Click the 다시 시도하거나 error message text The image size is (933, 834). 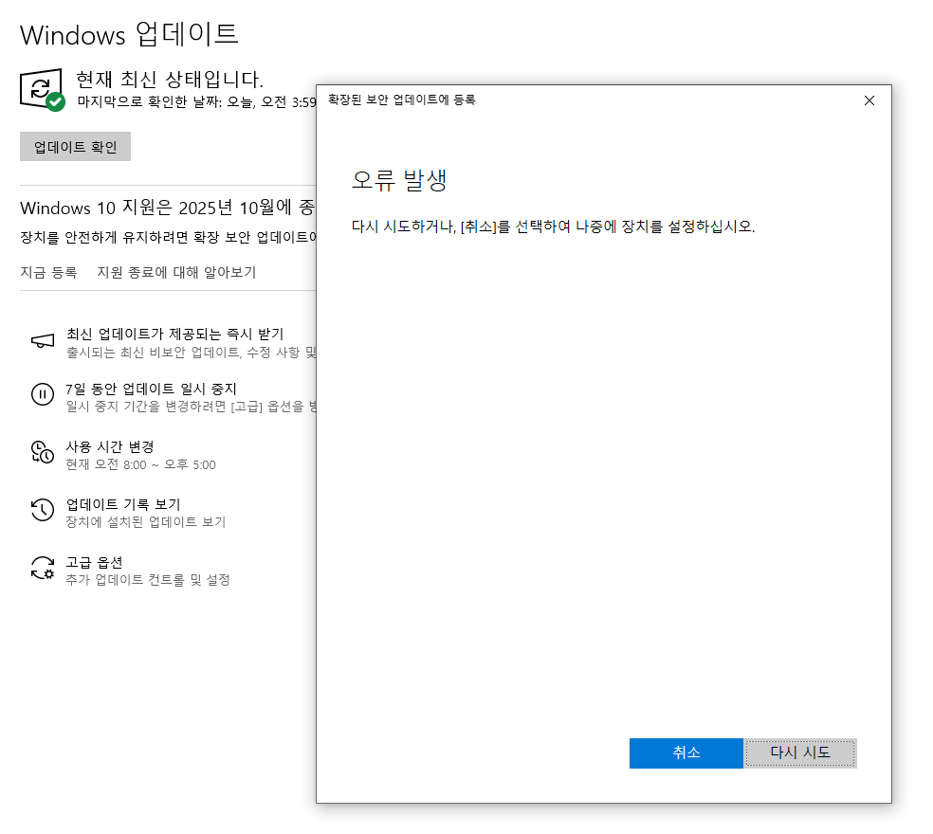[x=554, y=227]
